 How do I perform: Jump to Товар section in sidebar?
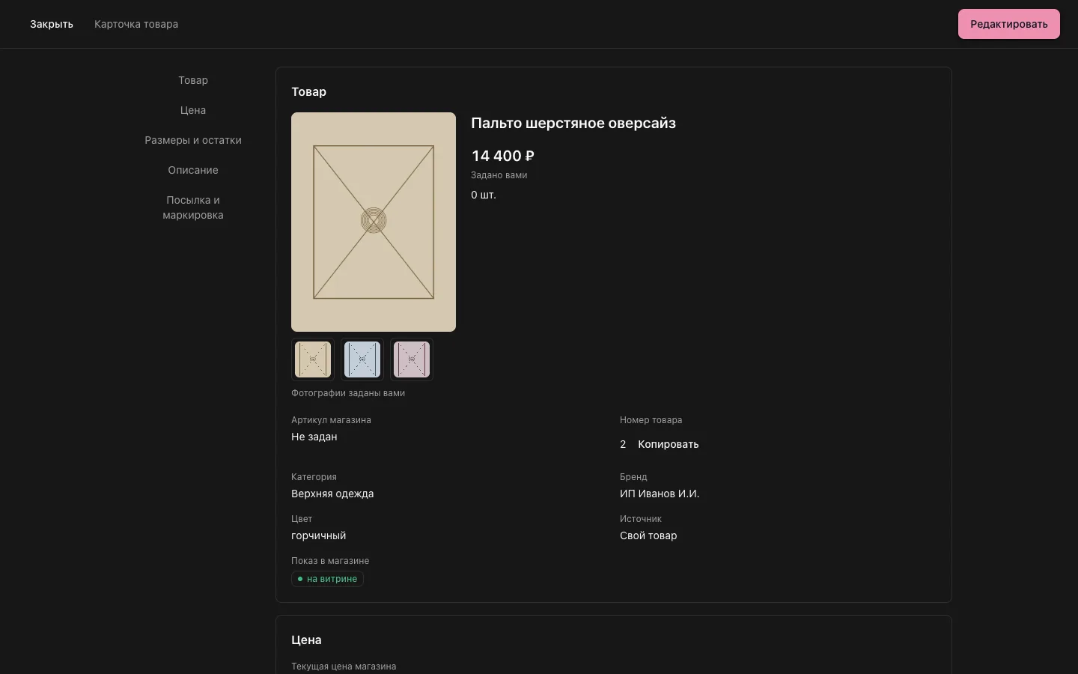[x=193, y=80]
